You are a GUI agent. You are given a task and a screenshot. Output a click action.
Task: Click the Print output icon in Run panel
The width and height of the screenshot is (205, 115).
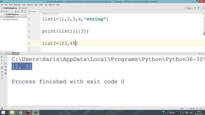pyautogui.click(x=6, y=70)
